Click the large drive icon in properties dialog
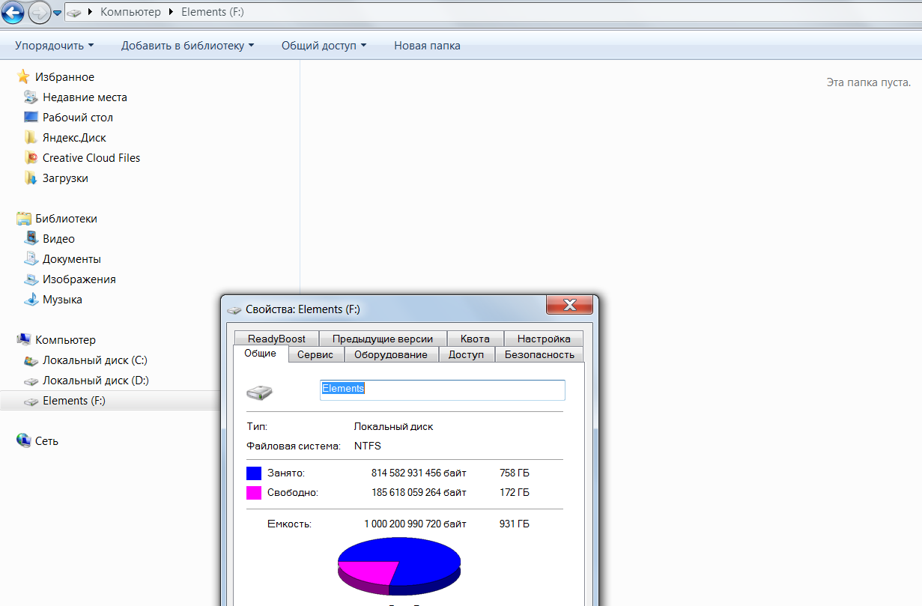Image resolution: width=922 pixels, height=606 pixels. 260,392
